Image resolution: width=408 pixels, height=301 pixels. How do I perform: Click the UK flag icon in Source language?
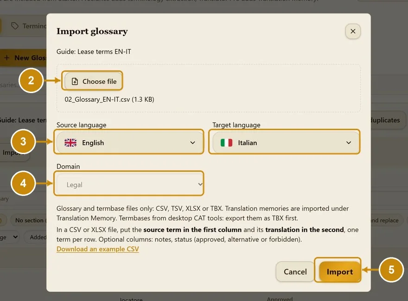coord(70,143)
